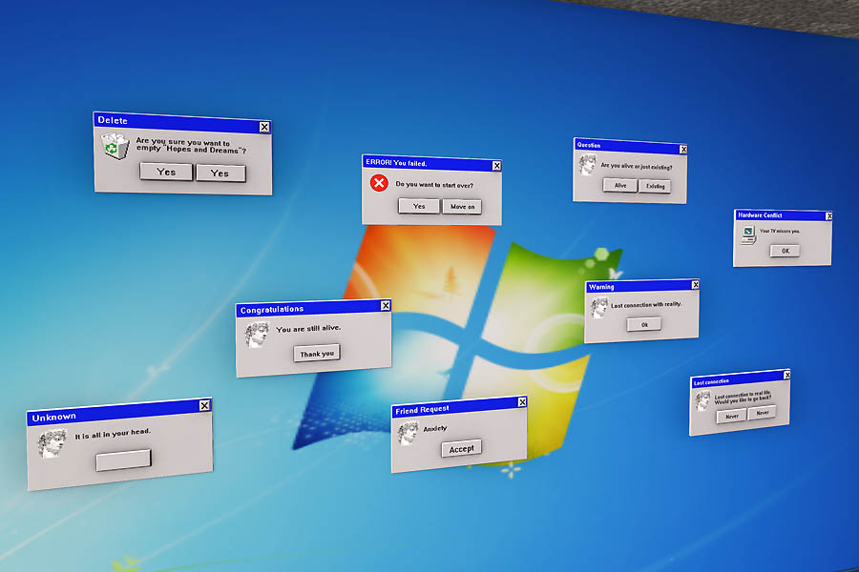859x572 pixels.
Task: Click the statue head icon in Unknown dialog
Action: (x=52, y=442)
